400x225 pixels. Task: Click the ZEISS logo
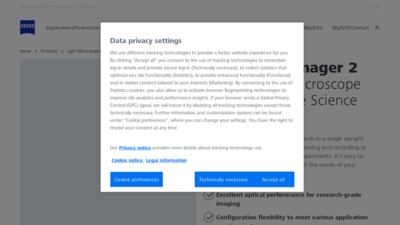(x=27, y=27)
